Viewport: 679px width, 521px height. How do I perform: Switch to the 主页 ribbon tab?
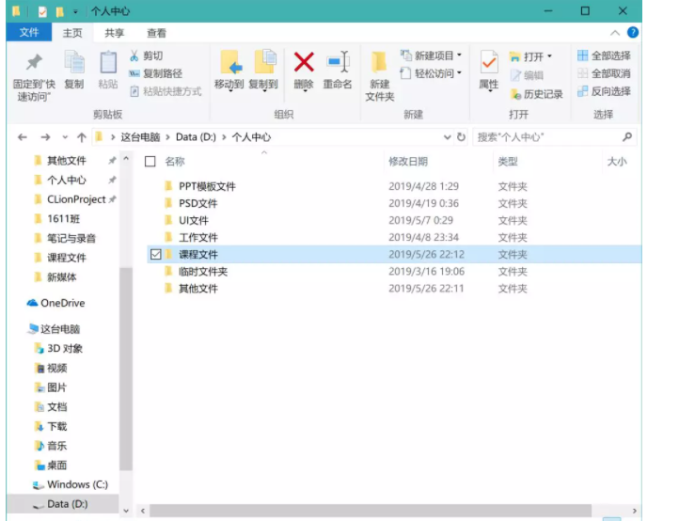72,33
